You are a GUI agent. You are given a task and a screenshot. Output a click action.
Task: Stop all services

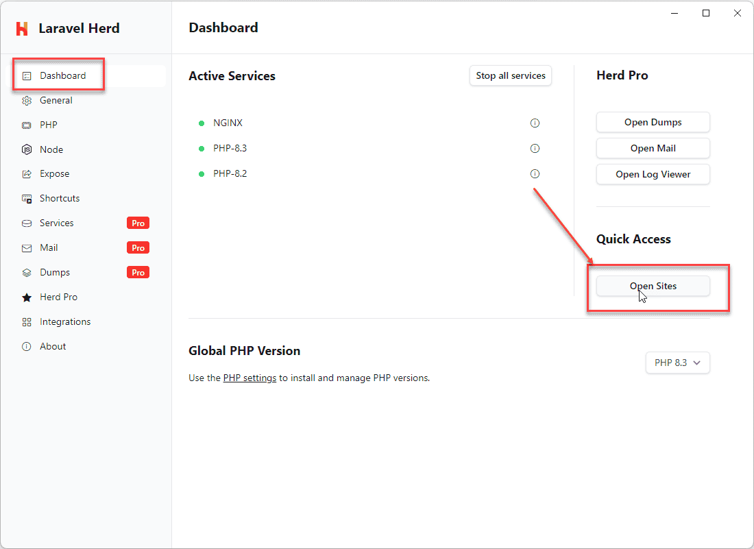(x=511, y=76)
